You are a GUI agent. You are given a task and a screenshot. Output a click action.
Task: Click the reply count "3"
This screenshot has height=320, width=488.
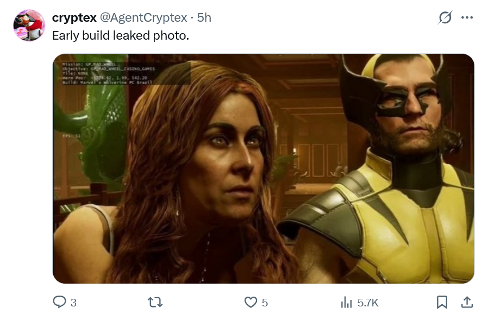tap(73, 303)
